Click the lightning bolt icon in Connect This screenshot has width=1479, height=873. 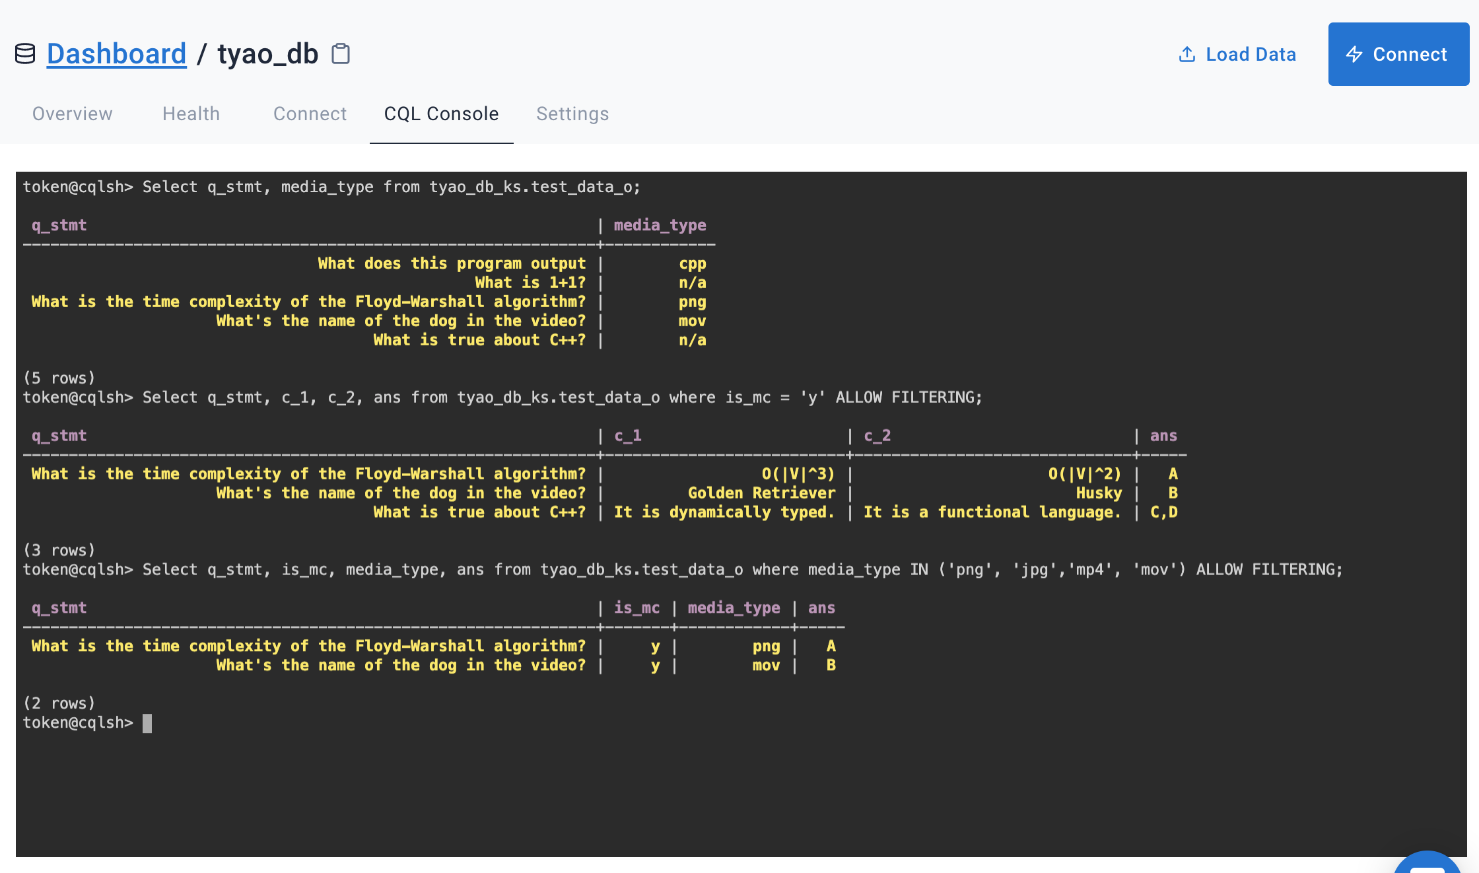(1354, 54)
